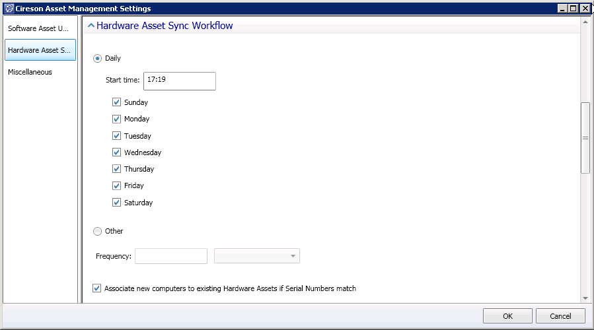Disable the Tuesday checkbox

click(117, 136)
